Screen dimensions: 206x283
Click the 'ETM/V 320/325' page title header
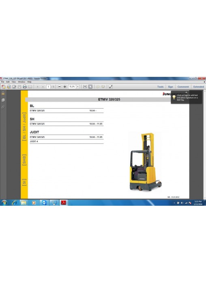[109, 100]
